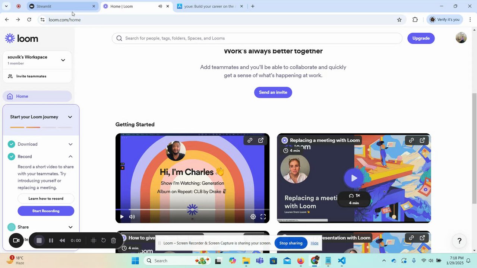Click Verify it's you profile button
This screenshot has width=477, height=268.
point(445,20)
